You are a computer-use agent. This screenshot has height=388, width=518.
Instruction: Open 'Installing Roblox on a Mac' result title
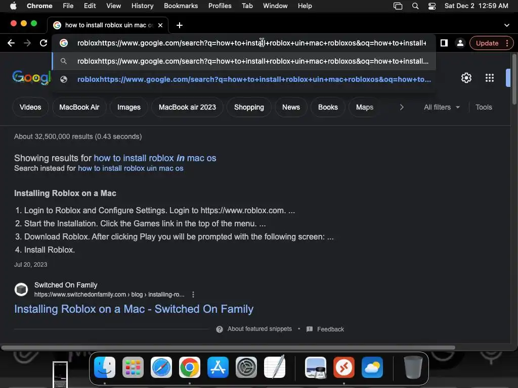pos(134,309)
